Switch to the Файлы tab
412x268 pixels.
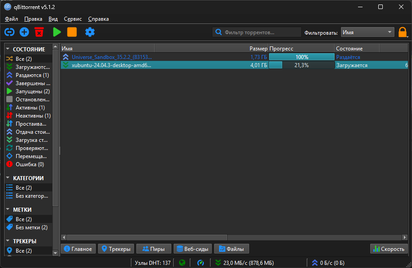[232, 249]
